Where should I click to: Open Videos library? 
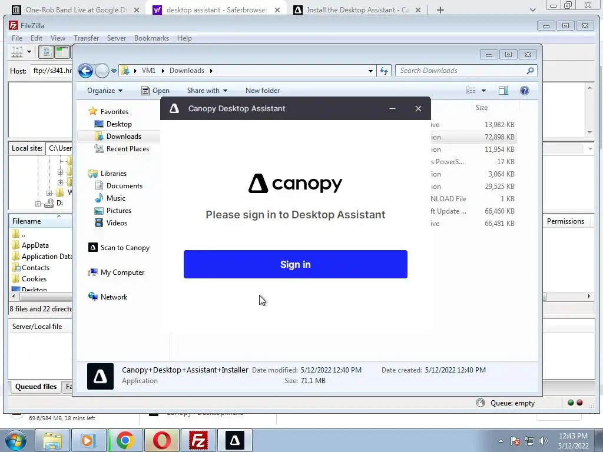point(111,223)
